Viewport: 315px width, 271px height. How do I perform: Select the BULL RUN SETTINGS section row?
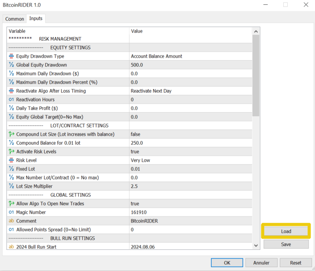point(129,238)
